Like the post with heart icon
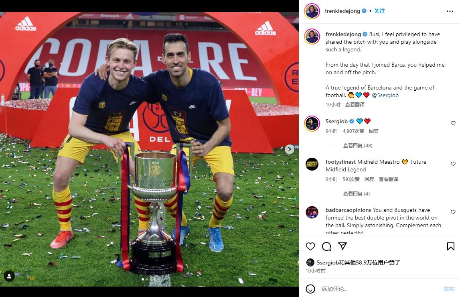Image resolution: width=460 pixels, height=297 pixels. pos(310,246)
